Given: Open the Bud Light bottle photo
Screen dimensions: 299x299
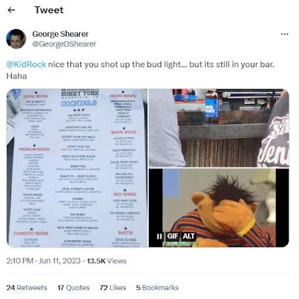Looking at the screenshot, I should pos(219,128).
